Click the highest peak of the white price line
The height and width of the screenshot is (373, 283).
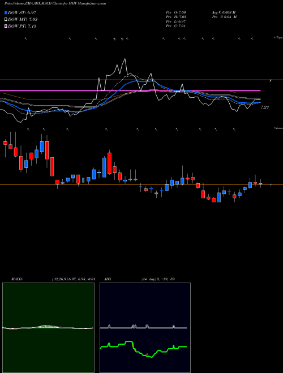click(x=125, y=59)
